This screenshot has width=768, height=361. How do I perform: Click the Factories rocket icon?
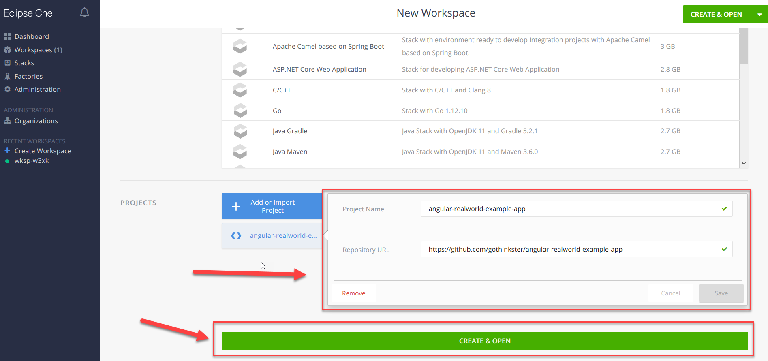7,76
